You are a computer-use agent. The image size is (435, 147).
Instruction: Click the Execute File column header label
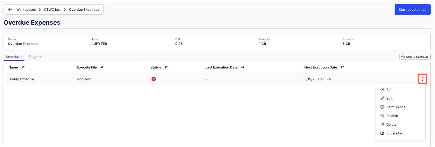tap(87, 67)
